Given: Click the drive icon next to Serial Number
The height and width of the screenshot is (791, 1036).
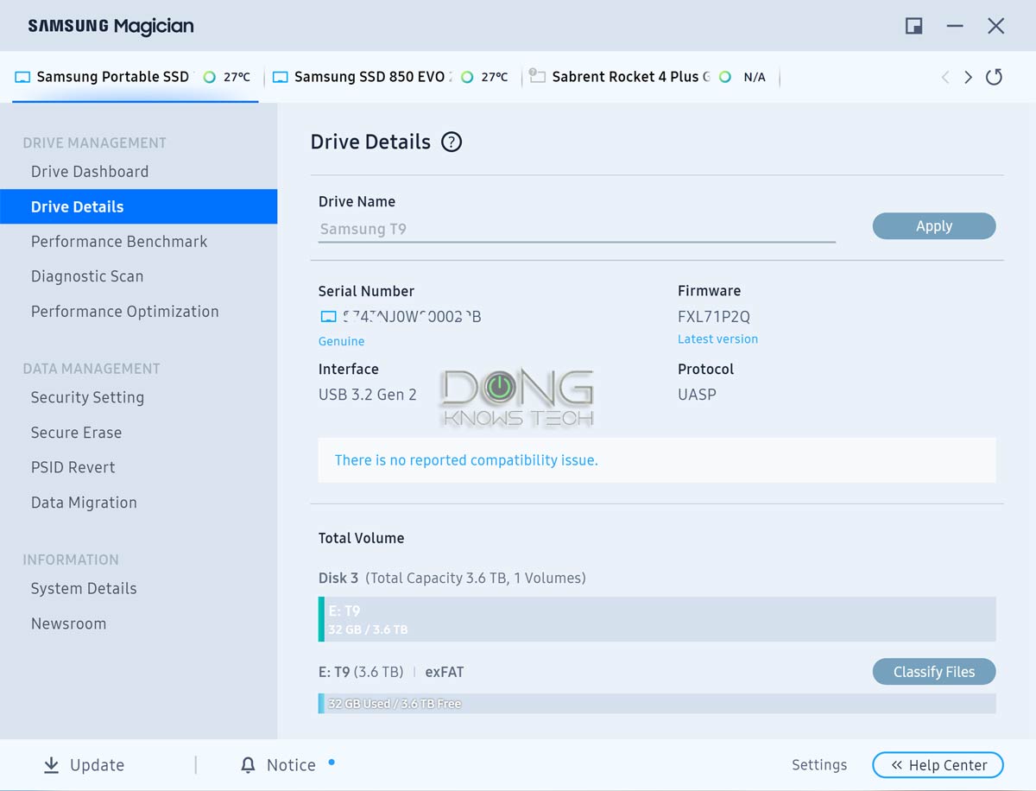Looking at the screenshot, I should click(327, 317).
